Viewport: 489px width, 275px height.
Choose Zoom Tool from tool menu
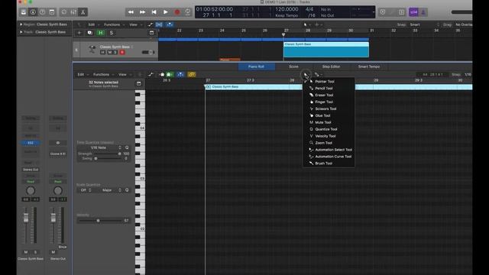point(329,143)
